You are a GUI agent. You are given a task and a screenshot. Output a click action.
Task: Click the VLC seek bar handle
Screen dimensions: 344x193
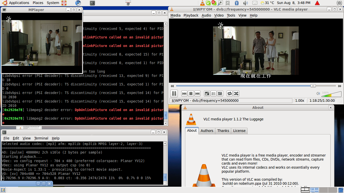coord(313,86)
